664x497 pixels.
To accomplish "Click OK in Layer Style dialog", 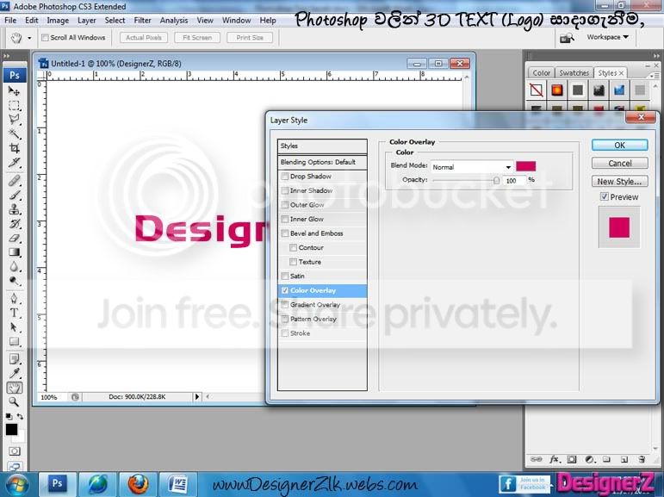I will point(619,145).
